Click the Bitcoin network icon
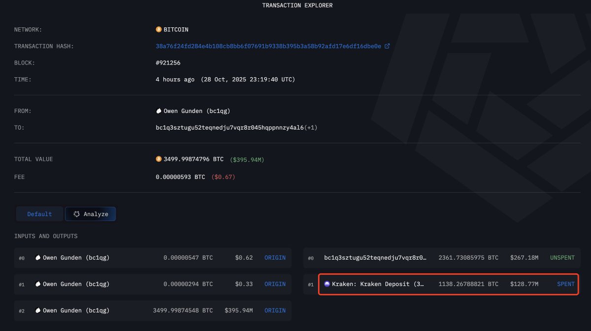This screenshot has width=591, height=331. click(x=159, y=30)
